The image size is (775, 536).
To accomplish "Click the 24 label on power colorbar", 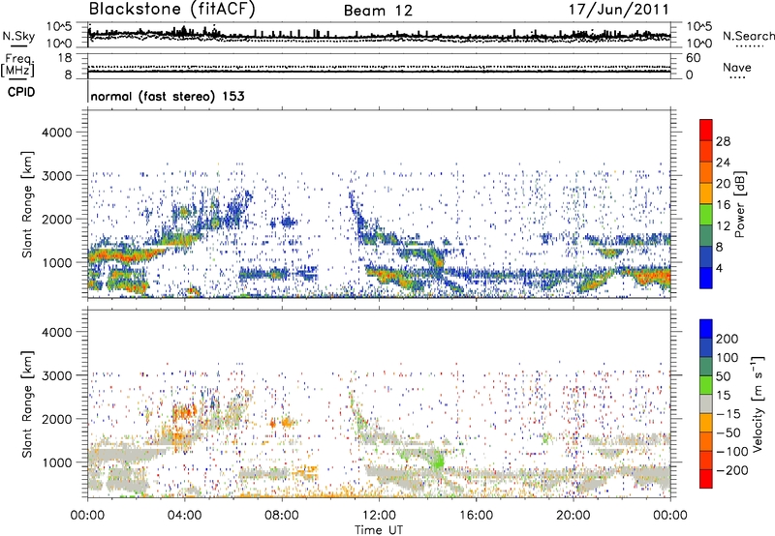I will [723, 163].
